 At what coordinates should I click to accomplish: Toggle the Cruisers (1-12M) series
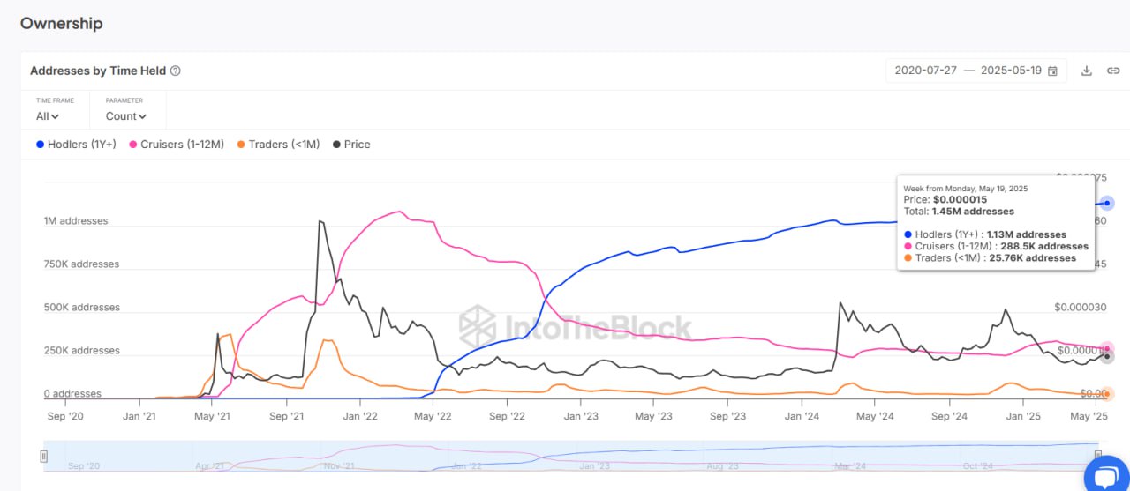pyautogui.click(x=177, y=144)
